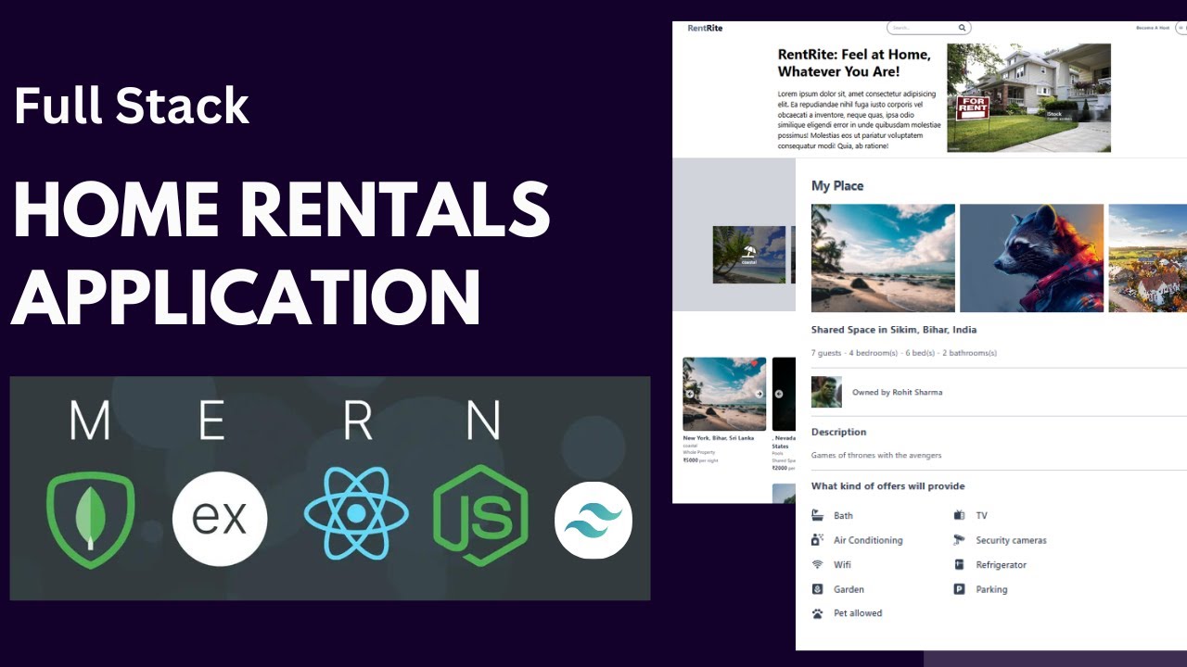Click the APPLICATION title text
This screenshot has width=1187, height=667.
coord(246,296)
